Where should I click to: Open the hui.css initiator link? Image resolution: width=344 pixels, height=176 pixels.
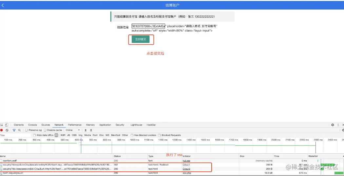pos(186,161)
